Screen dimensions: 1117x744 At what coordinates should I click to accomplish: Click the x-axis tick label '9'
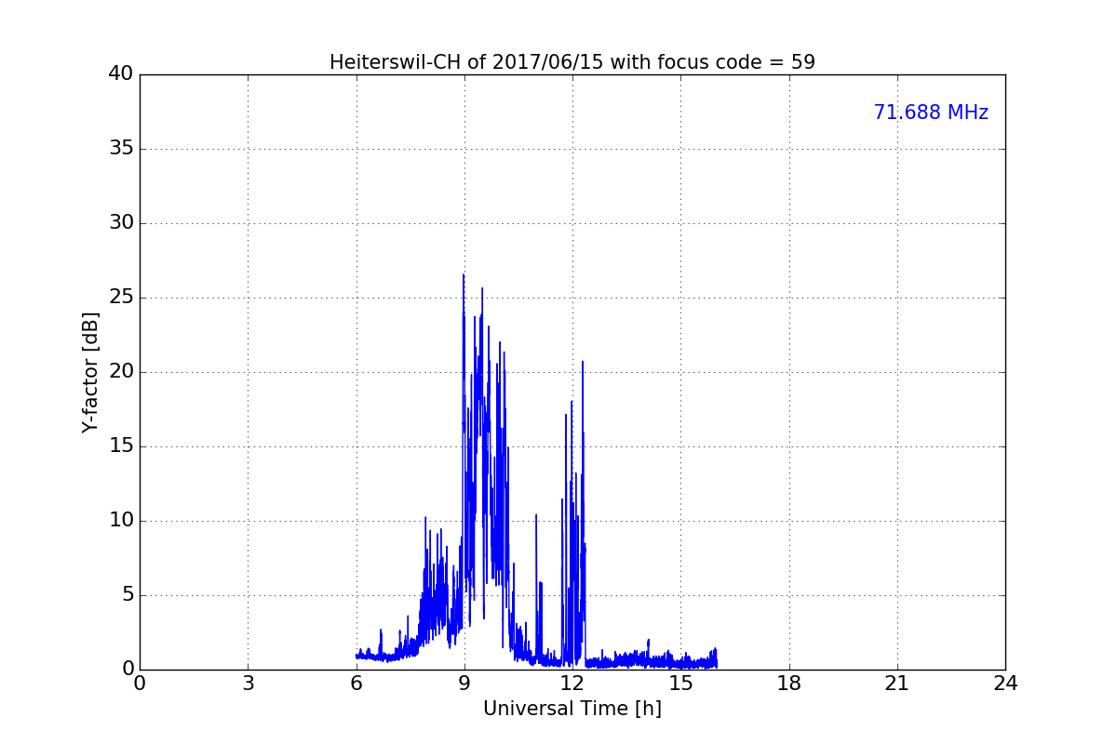(464, 684)
